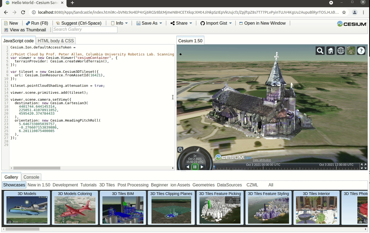Open the Development gallery category
This screenshot has width=370, height=233.
[x=65, y=185]
